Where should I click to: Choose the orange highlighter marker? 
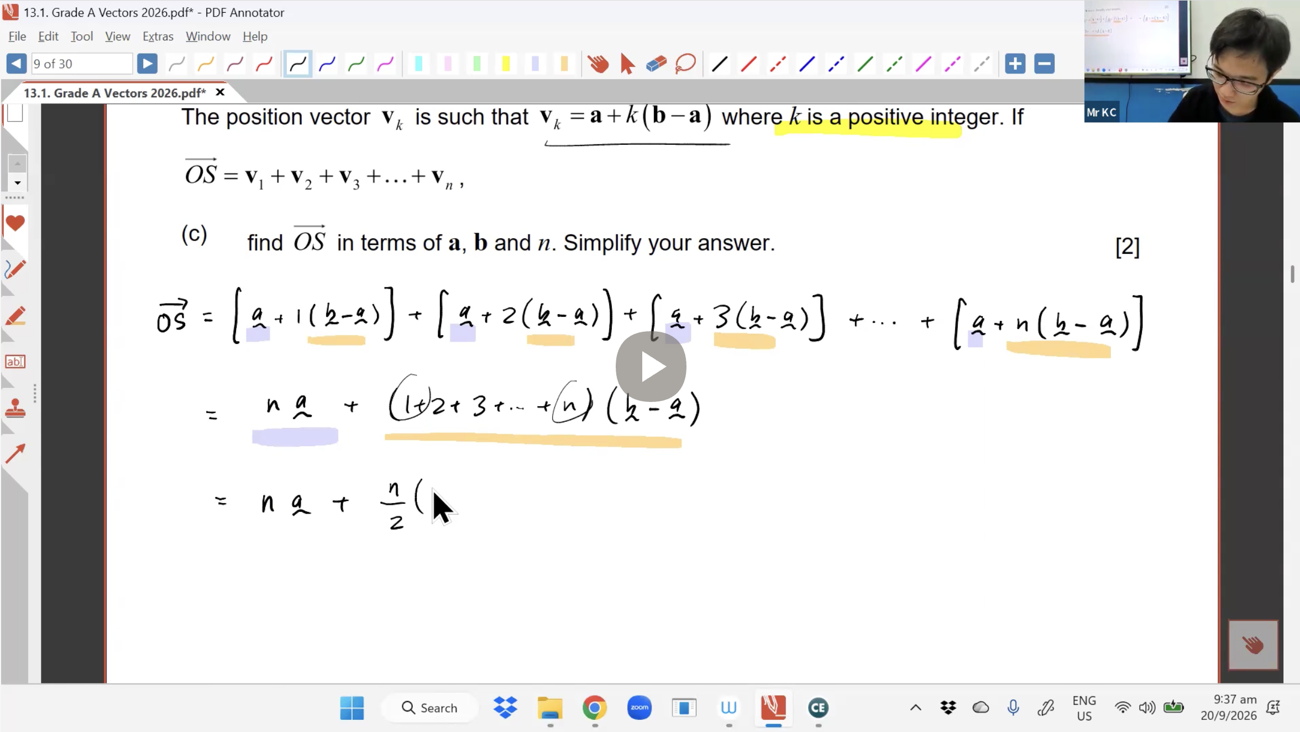coord(564,64)
